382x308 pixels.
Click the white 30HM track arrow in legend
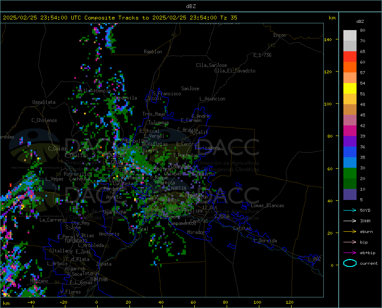[x=350, y=221]
